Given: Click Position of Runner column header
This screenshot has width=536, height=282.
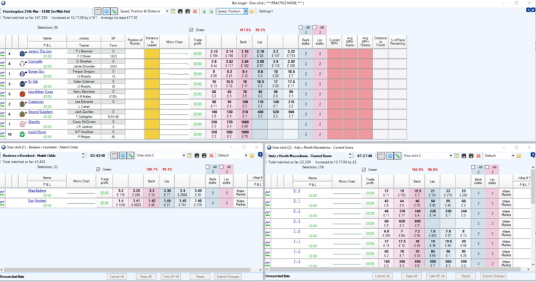Looking at the screenshot, I should coord(135,41).
